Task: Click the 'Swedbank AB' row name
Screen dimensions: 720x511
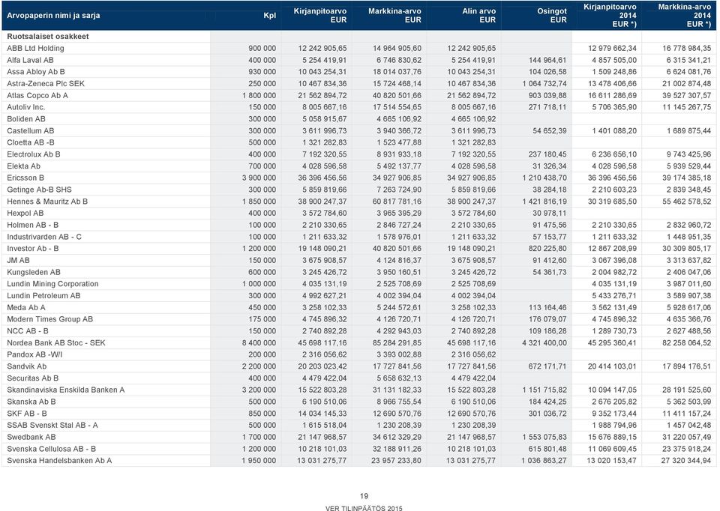Action: 31,437
